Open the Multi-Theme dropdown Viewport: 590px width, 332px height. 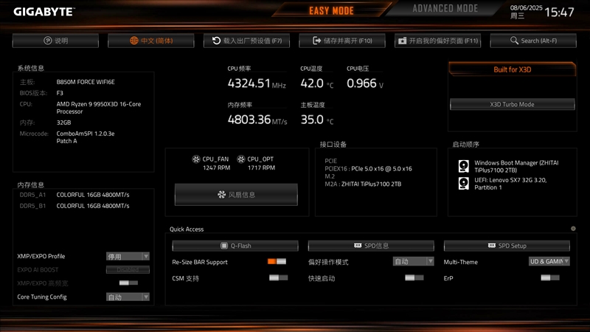pos(549,261)
